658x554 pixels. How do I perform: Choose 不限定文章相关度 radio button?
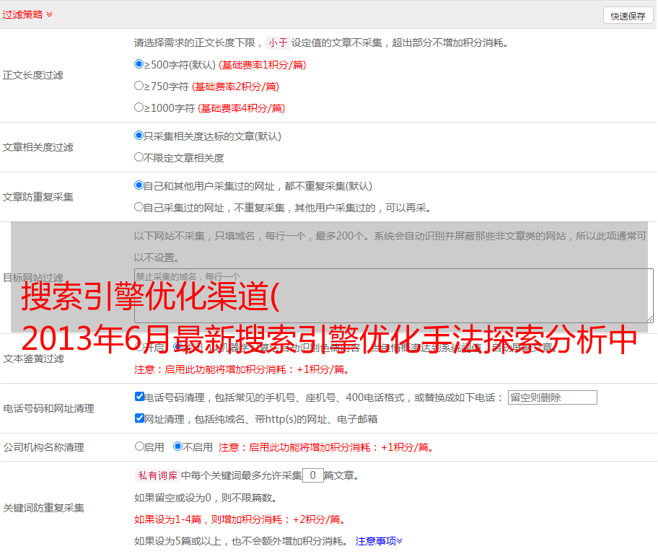click(139, 157)
